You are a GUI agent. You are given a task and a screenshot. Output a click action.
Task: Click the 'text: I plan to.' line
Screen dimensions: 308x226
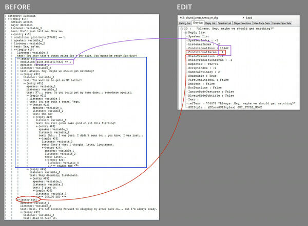pos(45,188)
